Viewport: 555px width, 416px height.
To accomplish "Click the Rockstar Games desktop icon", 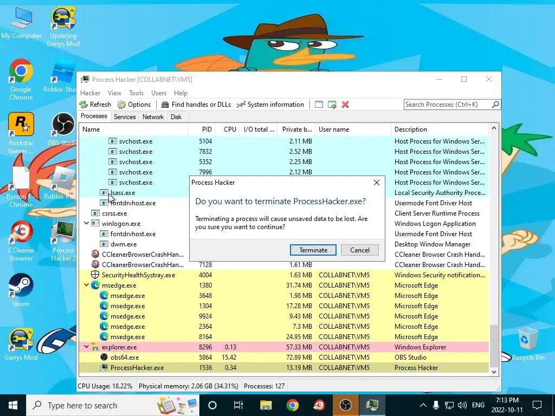I will tap(21, 133).
